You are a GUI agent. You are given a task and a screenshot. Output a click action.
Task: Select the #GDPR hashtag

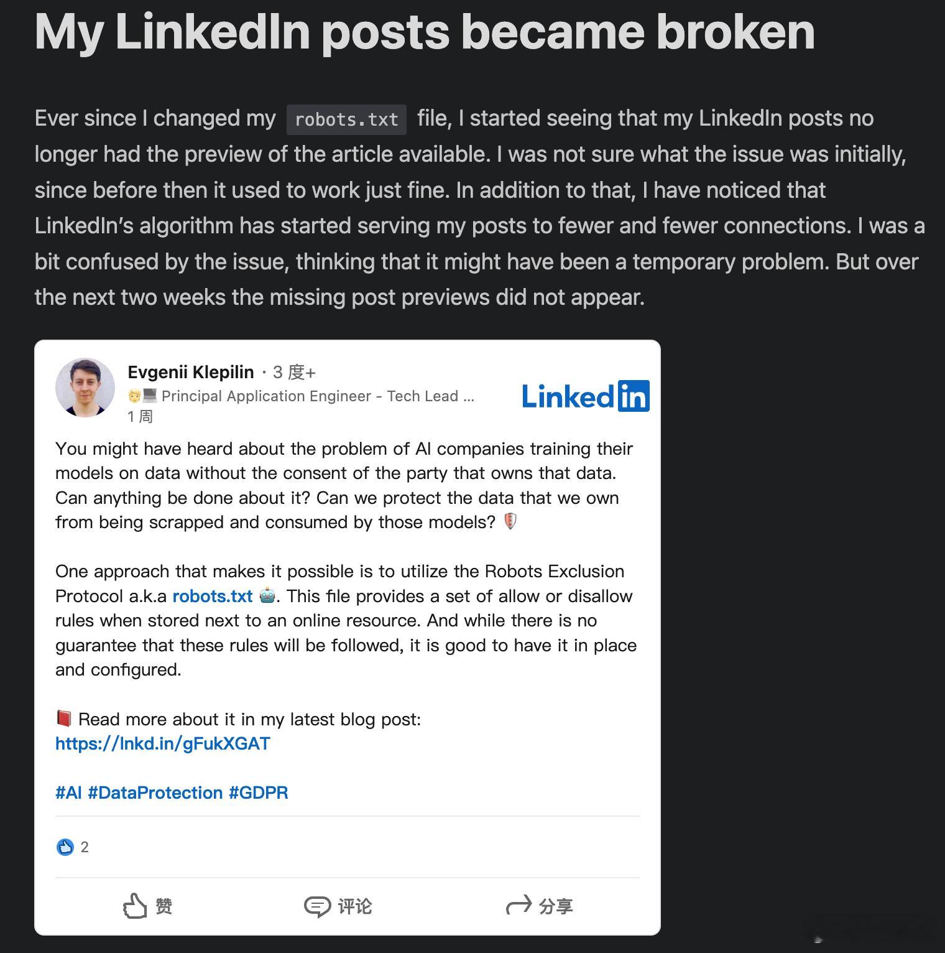[x=259, y=793]
